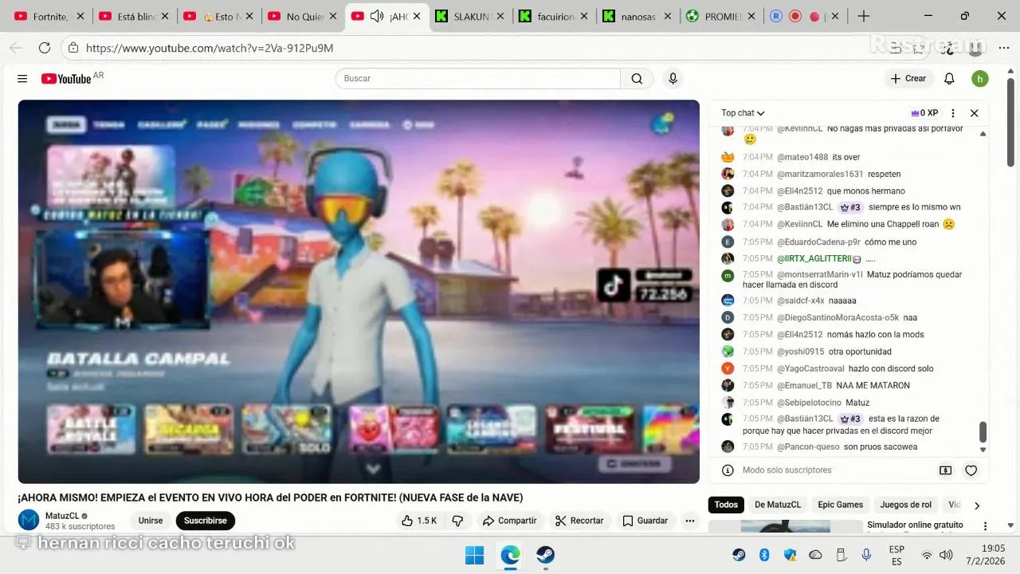
Task: Click the Suscribirse button
Action: click(206, 521)
